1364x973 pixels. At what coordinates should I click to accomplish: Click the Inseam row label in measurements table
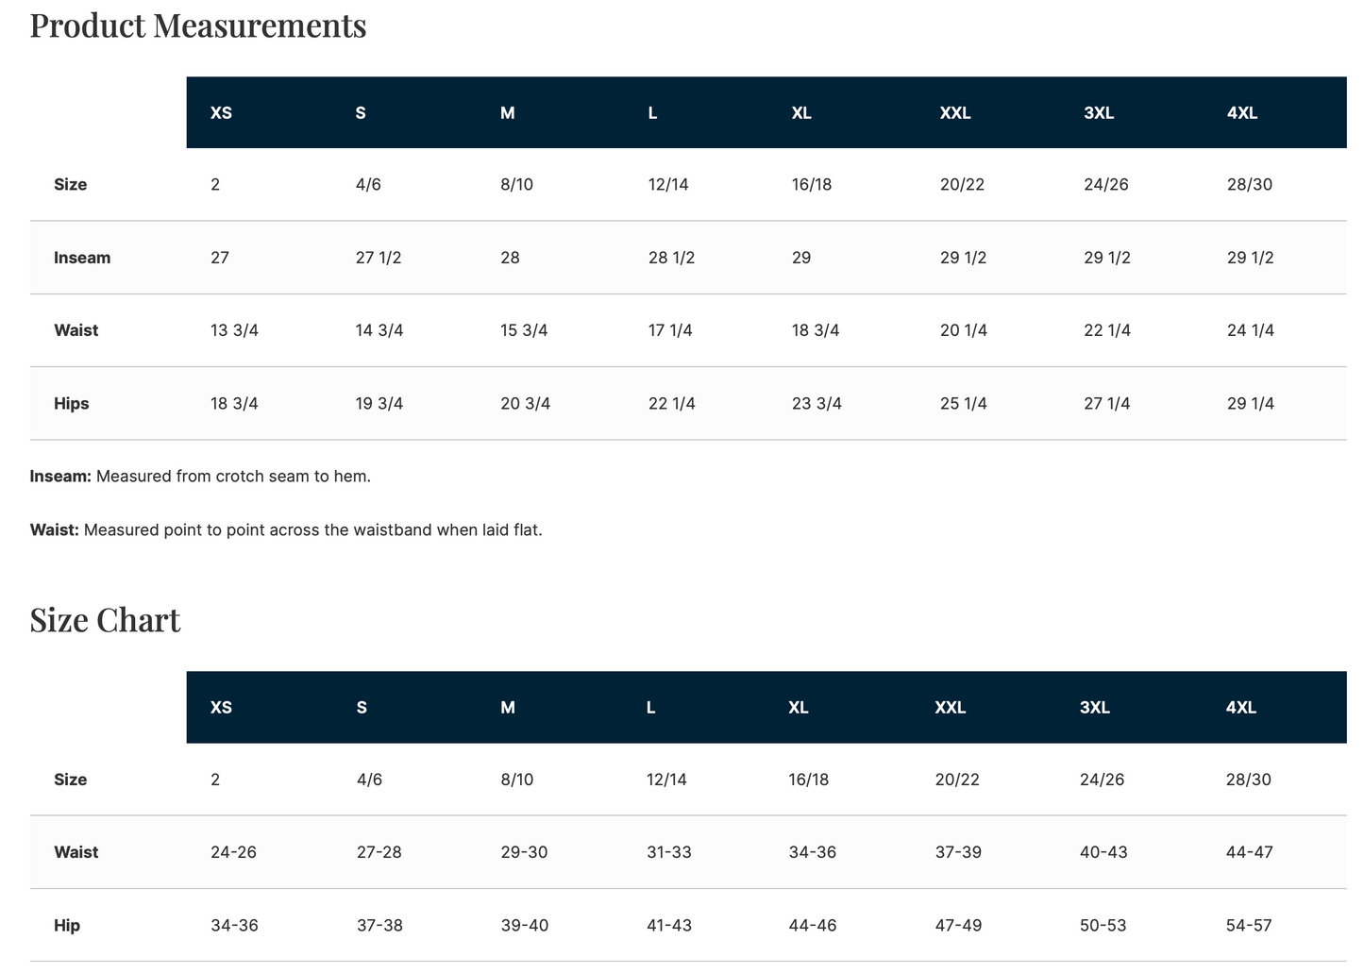coord(82,258)
